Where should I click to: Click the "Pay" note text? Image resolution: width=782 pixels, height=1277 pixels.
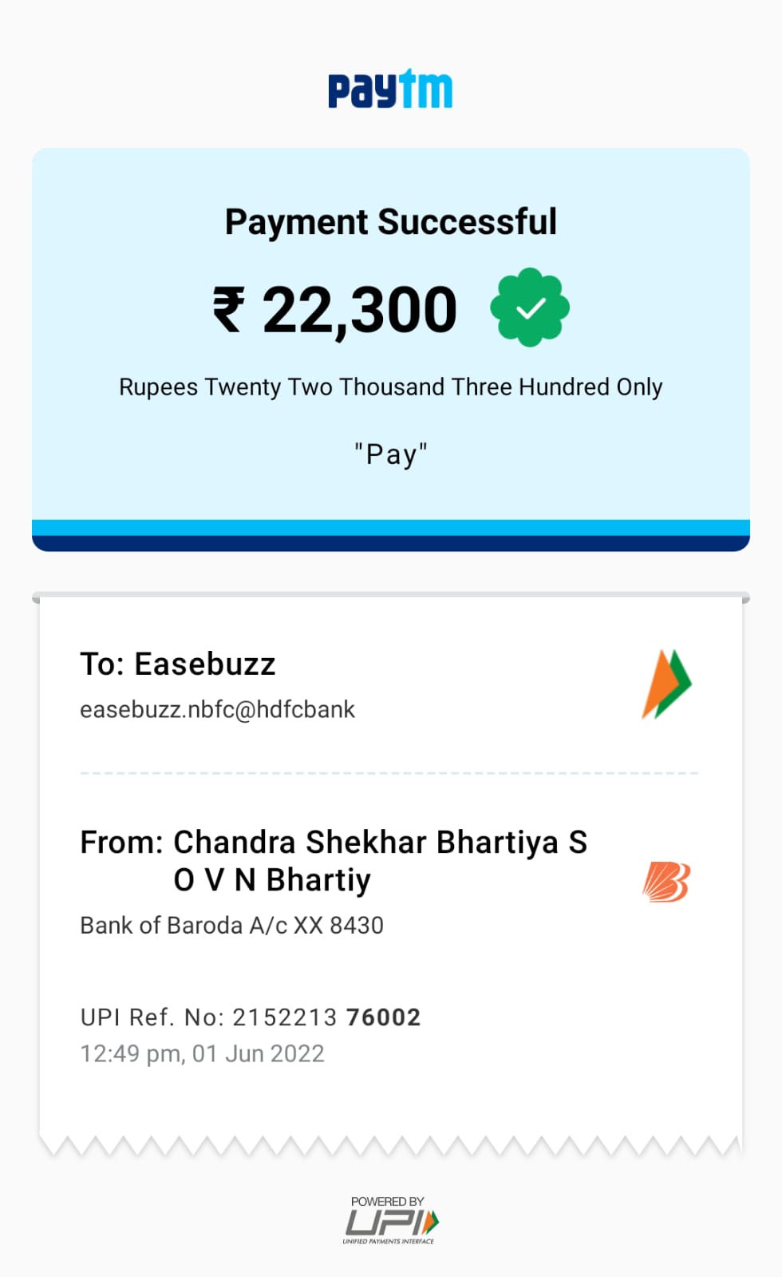click(390, 454)
